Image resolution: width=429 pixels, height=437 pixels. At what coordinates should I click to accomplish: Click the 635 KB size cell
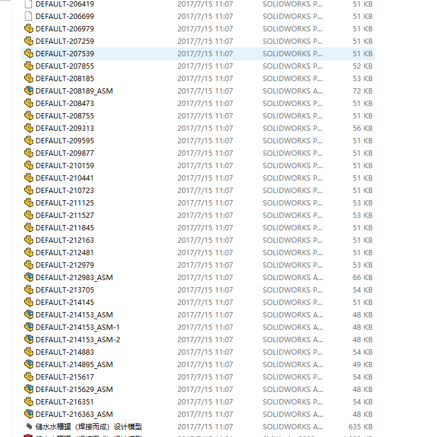click(x=360, y=427)
